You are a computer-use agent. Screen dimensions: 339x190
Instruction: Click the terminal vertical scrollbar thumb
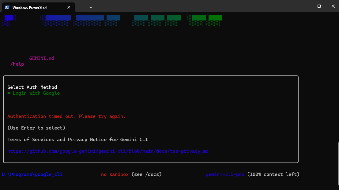pos(338,163)
